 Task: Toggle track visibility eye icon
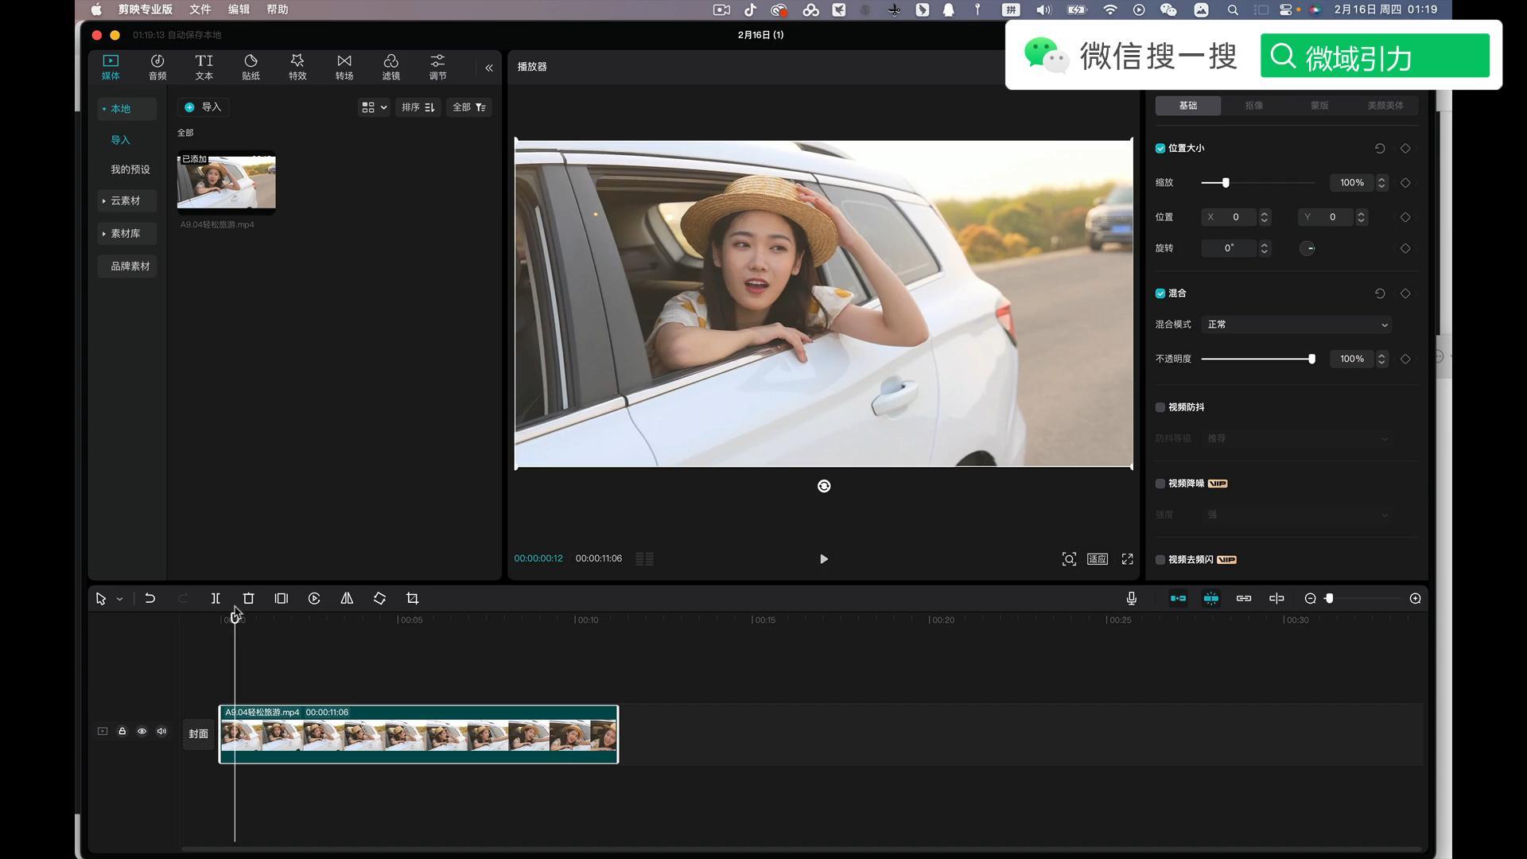click(142, 731)
